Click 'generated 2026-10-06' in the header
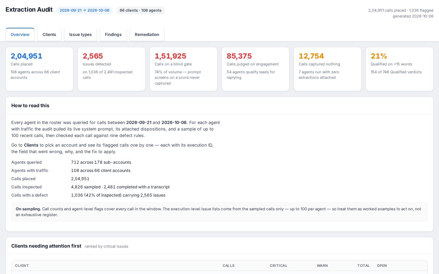Viewport: 439px width, 274px height. (413, 16)
